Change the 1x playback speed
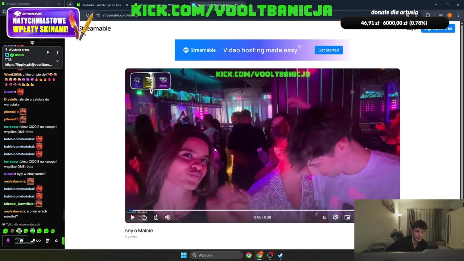464x261 pixels. pyautogui.click(x=324, y=217)
